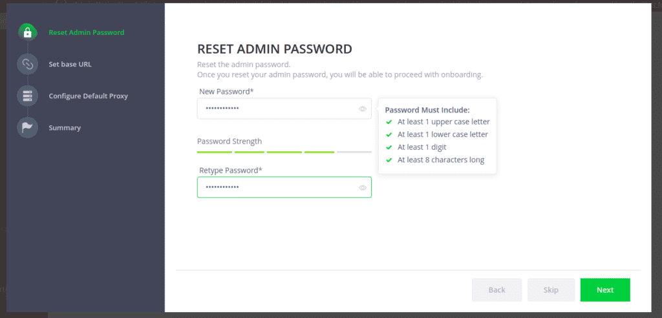Click the server icon for Default Proxy
This screenshot has height=318, width=662.
(x=27, y=96)
